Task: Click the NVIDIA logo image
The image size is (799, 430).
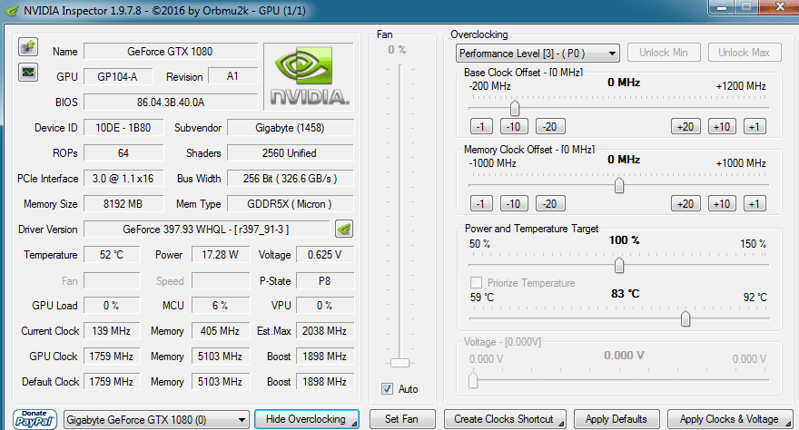Action: pyautogui.click(x=309, y=76)
